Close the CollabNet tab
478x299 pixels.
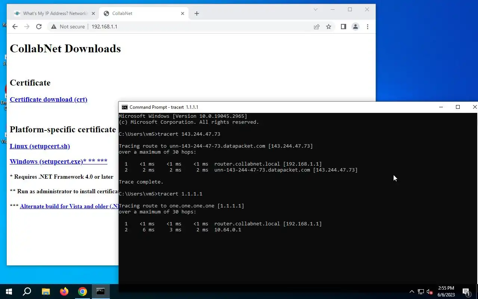click(x=183, y=13)
